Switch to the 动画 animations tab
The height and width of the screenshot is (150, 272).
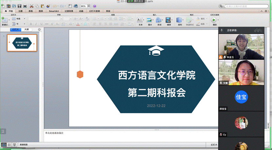81,11
